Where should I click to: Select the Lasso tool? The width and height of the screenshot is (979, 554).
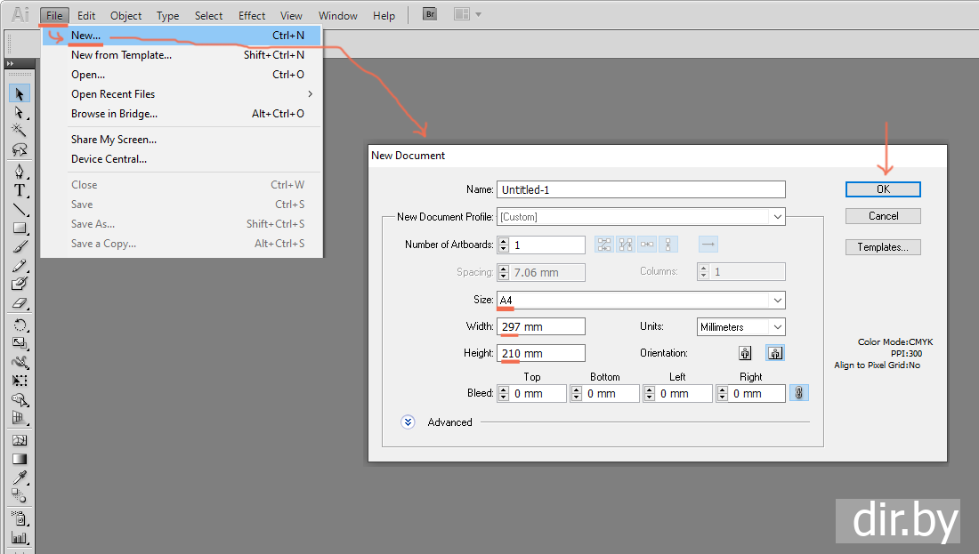coord(19,149)
